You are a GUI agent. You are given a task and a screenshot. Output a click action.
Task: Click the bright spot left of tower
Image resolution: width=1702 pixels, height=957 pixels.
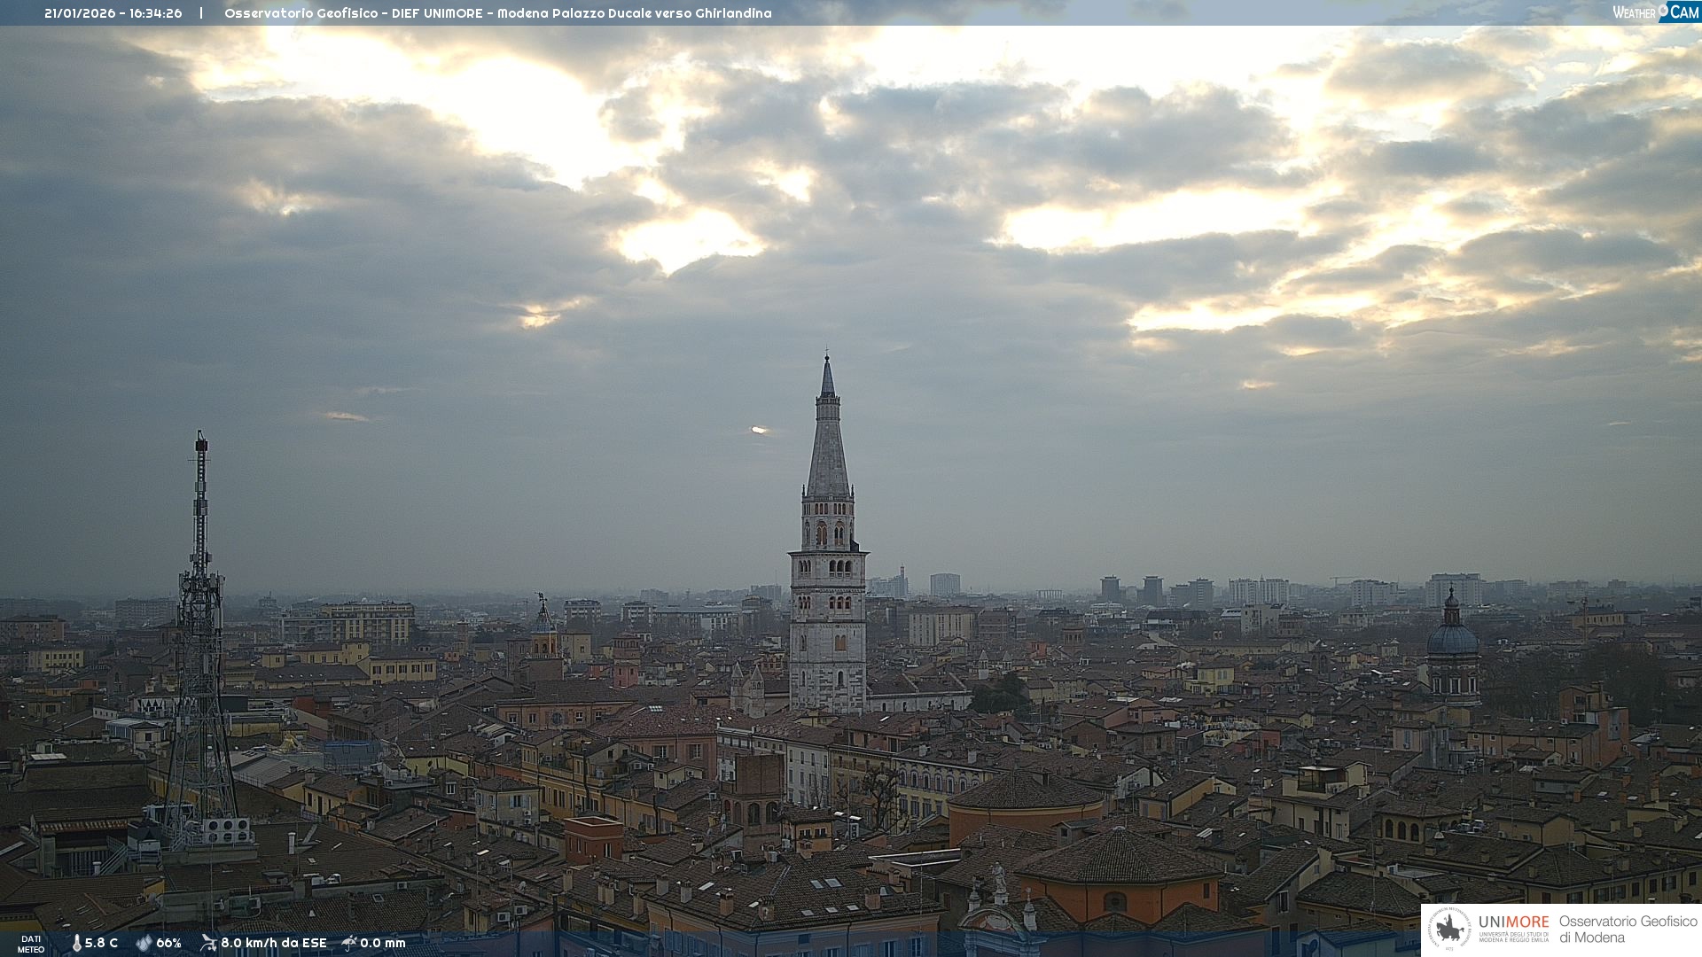[759, 431]
